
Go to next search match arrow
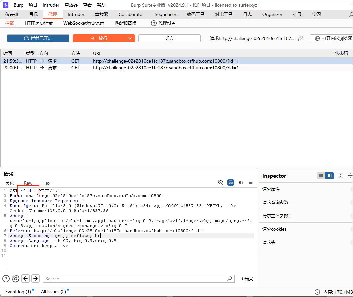click(36, 279)
